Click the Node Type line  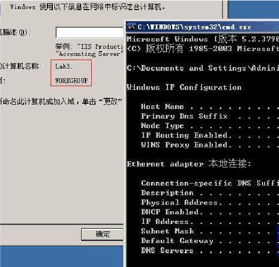210,126
